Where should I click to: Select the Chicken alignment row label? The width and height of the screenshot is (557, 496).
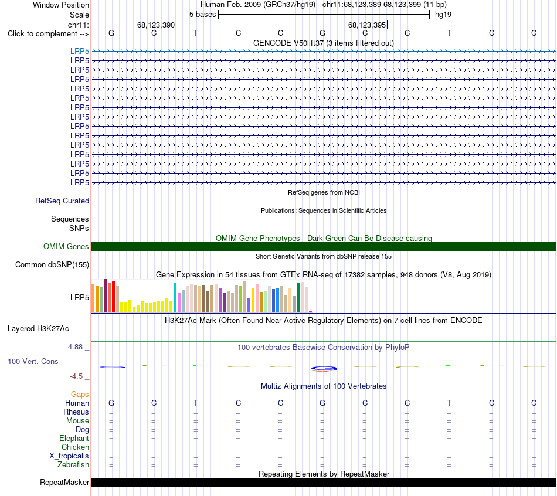[75, 447]
